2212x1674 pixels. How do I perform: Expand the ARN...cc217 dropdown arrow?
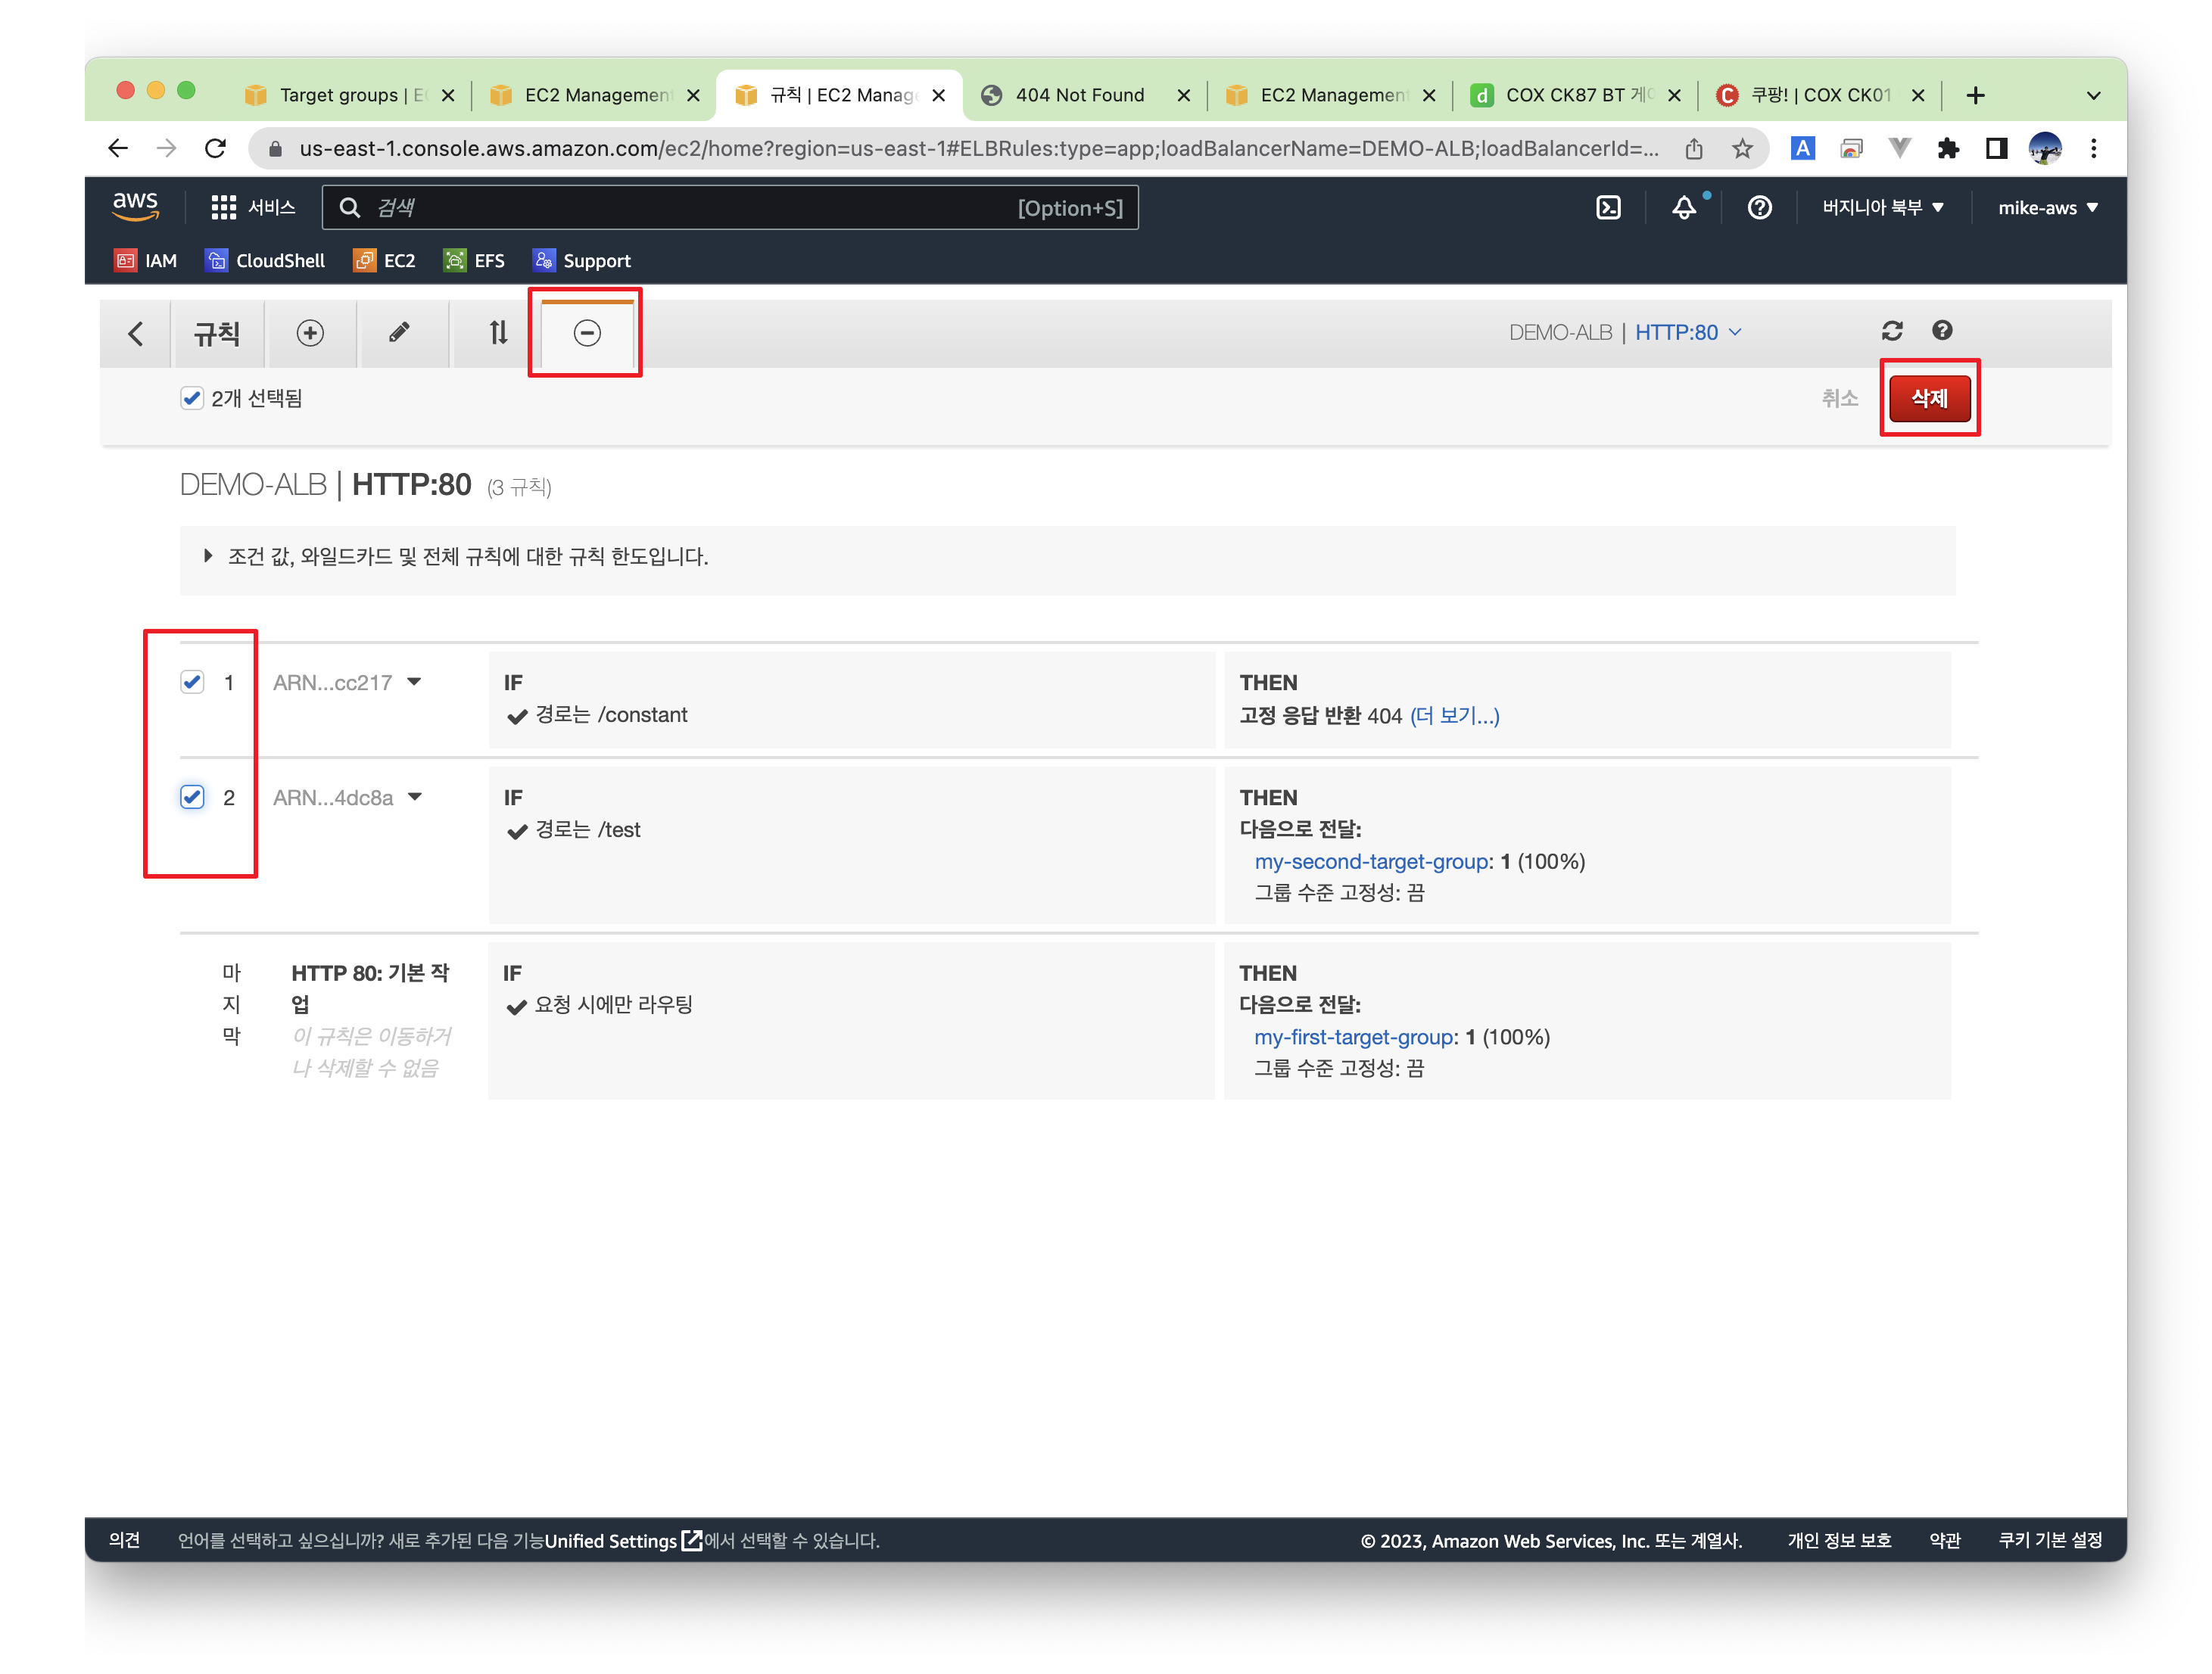(x=414, y=682)
